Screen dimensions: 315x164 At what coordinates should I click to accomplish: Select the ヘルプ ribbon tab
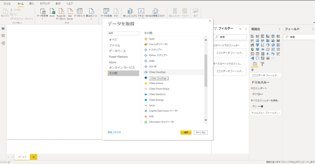[70, 4]
